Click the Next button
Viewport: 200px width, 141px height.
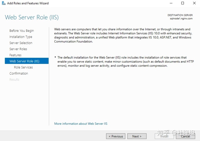coord(137,136)
